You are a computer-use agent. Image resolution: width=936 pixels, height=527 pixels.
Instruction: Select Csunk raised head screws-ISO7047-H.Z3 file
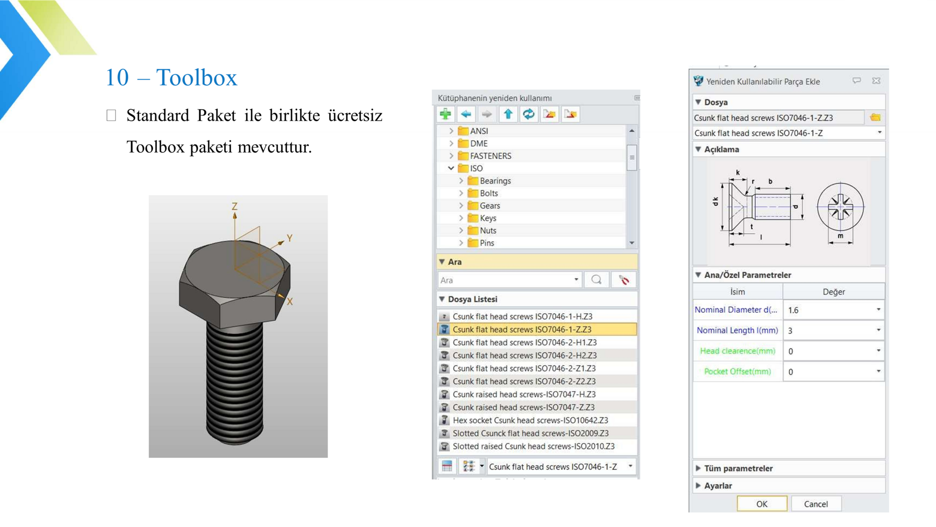click(x=524, y=394)
